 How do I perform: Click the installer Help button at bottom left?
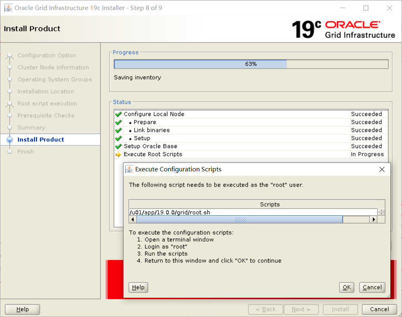[x=22, y=309]
